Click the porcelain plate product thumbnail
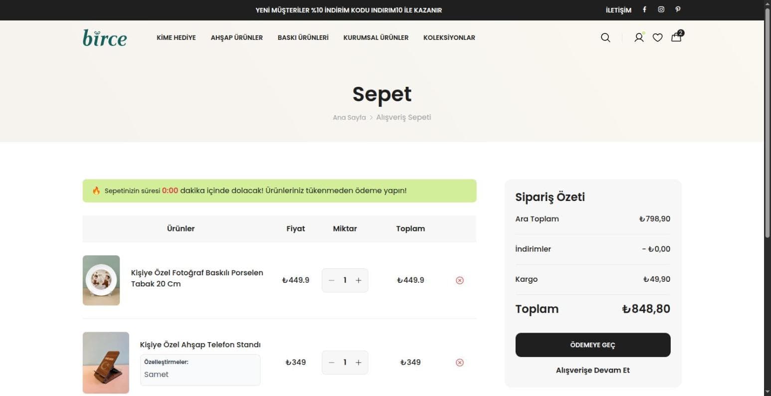 pos(101,280)
